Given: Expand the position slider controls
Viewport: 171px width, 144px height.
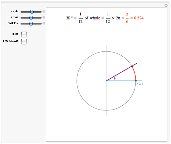Looking at the screenshot, I should point(44,23).
